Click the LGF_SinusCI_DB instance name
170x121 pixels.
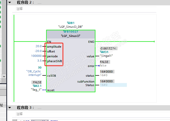(x=71, y=27)
